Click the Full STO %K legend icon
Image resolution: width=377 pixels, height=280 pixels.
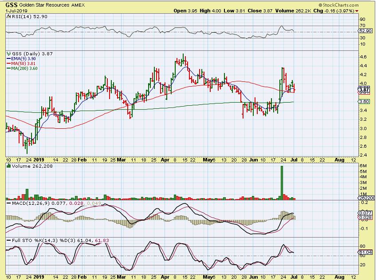(7, 240)
